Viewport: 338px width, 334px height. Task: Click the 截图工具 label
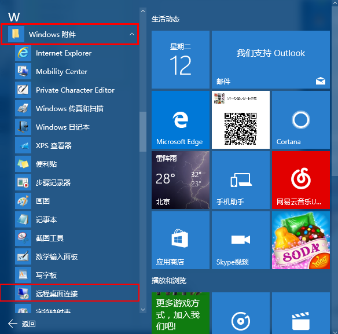50,238
